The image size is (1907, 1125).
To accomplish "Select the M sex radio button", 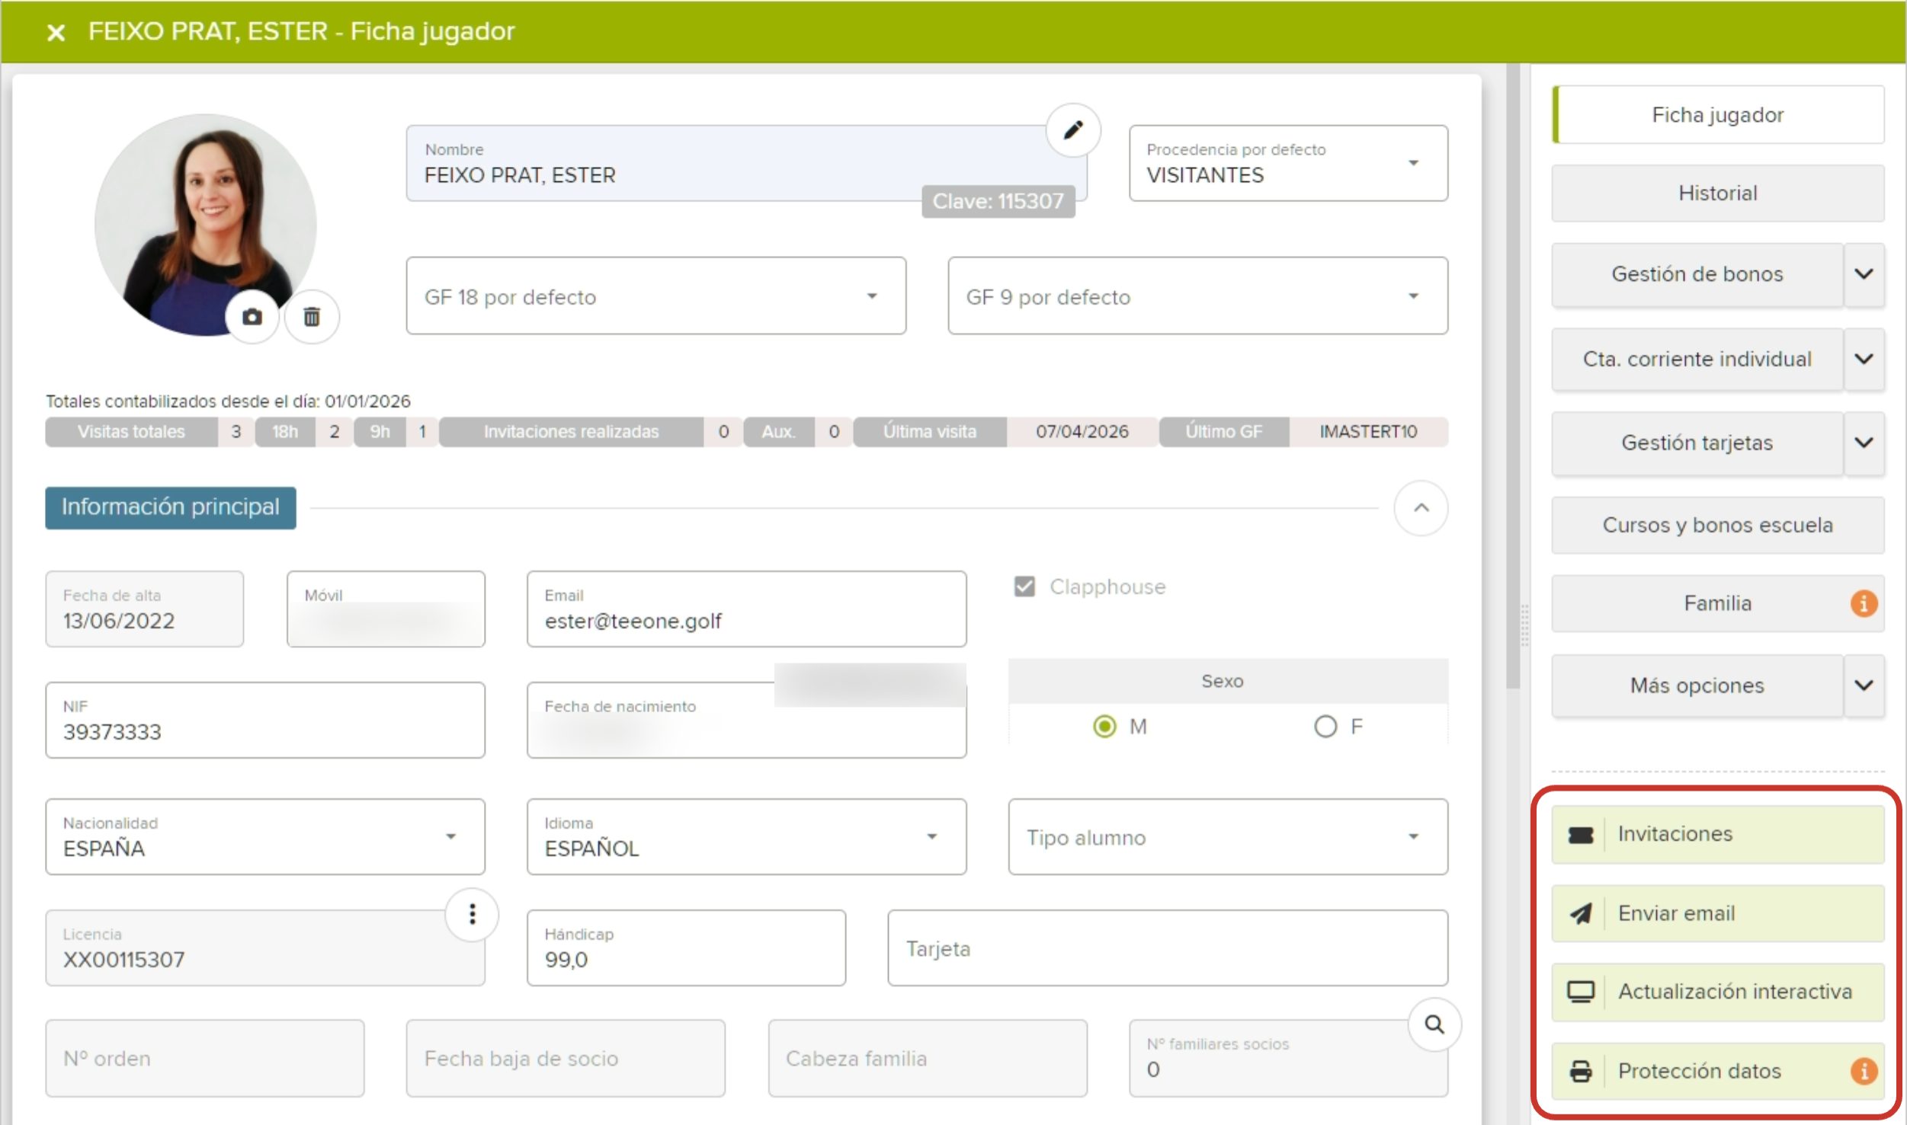I will point(1104,726).
